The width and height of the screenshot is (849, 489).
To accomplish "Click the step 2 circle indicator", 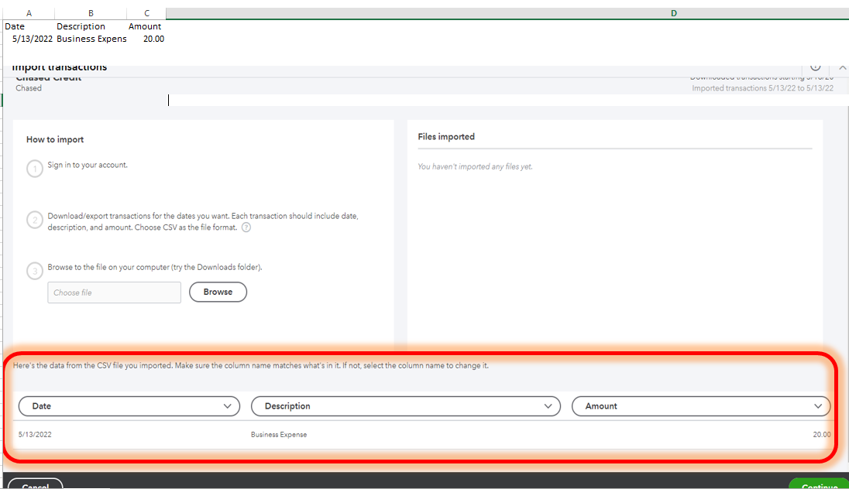I will [34, 220].
